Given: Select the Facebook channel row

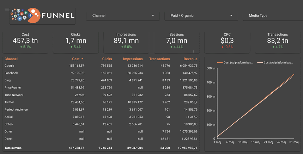Looking at the screenshot, I should [11, 73].
